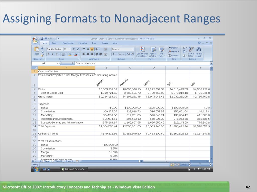Click Insert button in Cells group
The width and height of the screenshot is (257, 192).
tap(173, 48)
